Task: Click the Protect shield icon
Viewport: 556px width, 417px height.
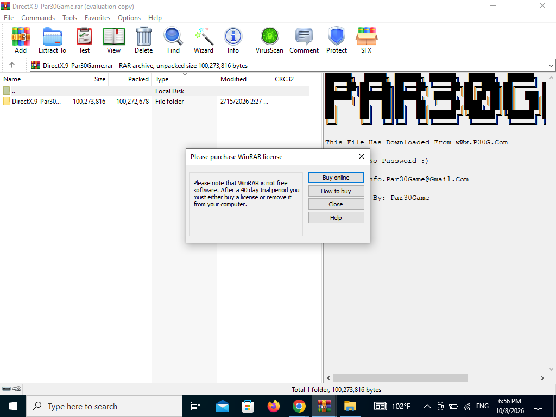Action: tap(337, 40)
